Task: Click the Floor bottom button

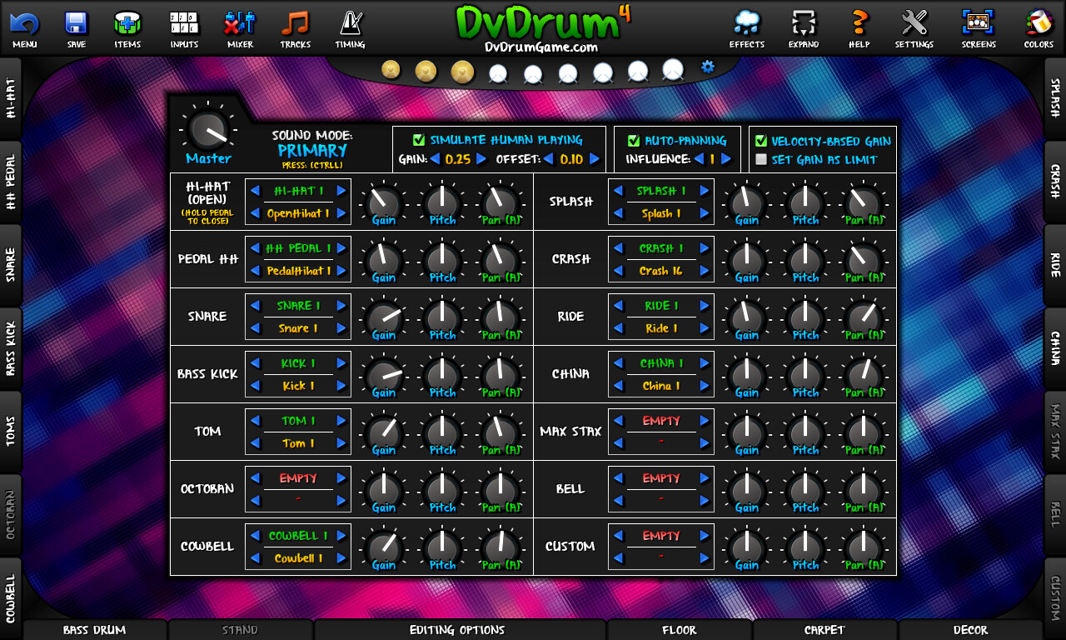Action: pos(679,630)
